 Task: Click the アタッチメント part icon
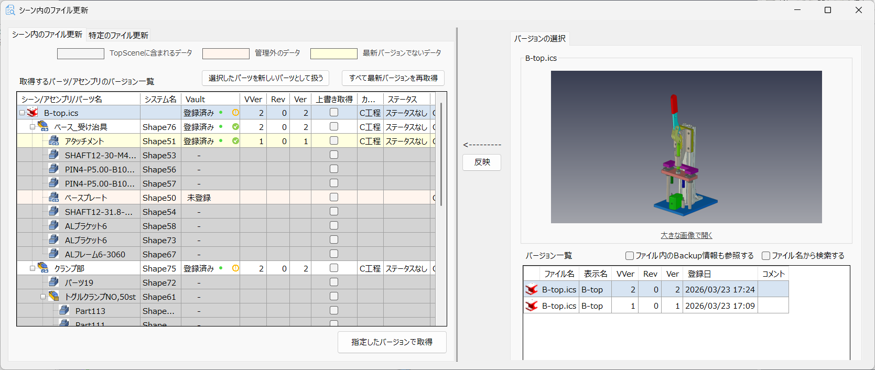pyautogui.click(x=53, y=140)
